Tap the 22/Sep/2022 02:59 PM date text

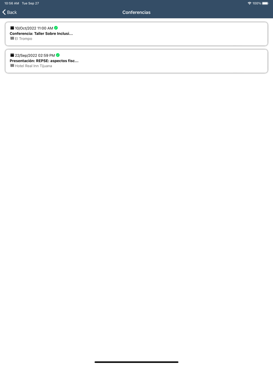click(35, 55)
